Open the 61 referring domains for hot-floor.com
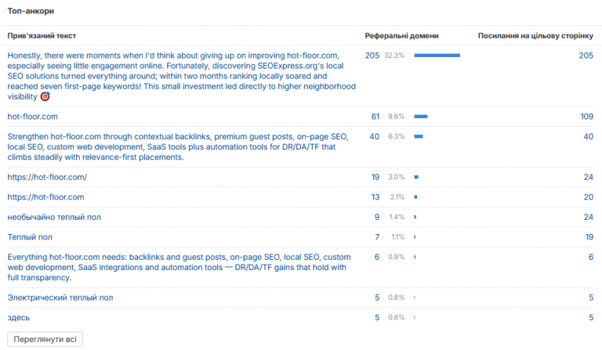Image resolution: width=602 pixels, height=350 pixels. [x=375, y=117]
